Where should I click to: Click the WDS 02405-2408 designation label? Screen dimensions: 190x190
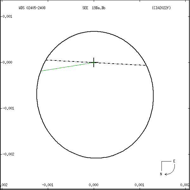click(x=32, y=8)
